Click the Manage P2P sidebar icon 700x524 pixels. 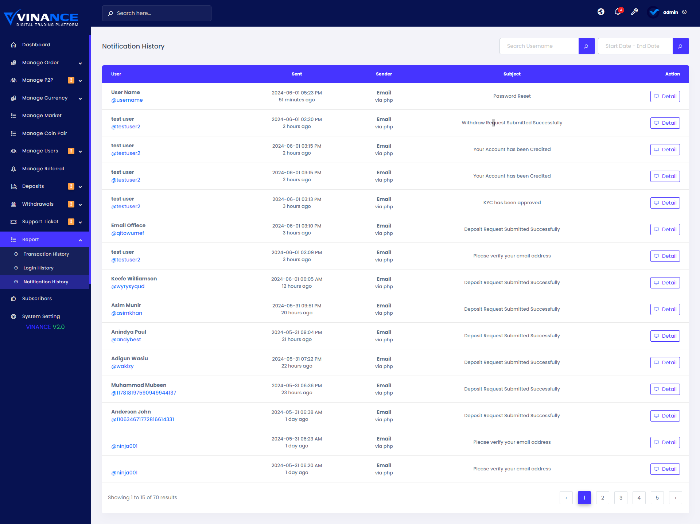pos(13,80)
